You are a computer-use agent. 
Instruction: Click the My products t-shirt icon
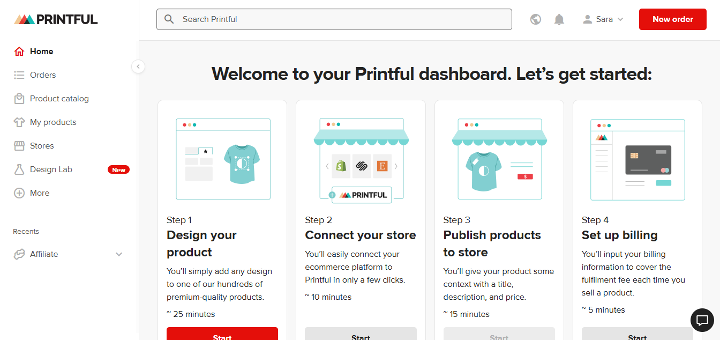click(19, 122)
